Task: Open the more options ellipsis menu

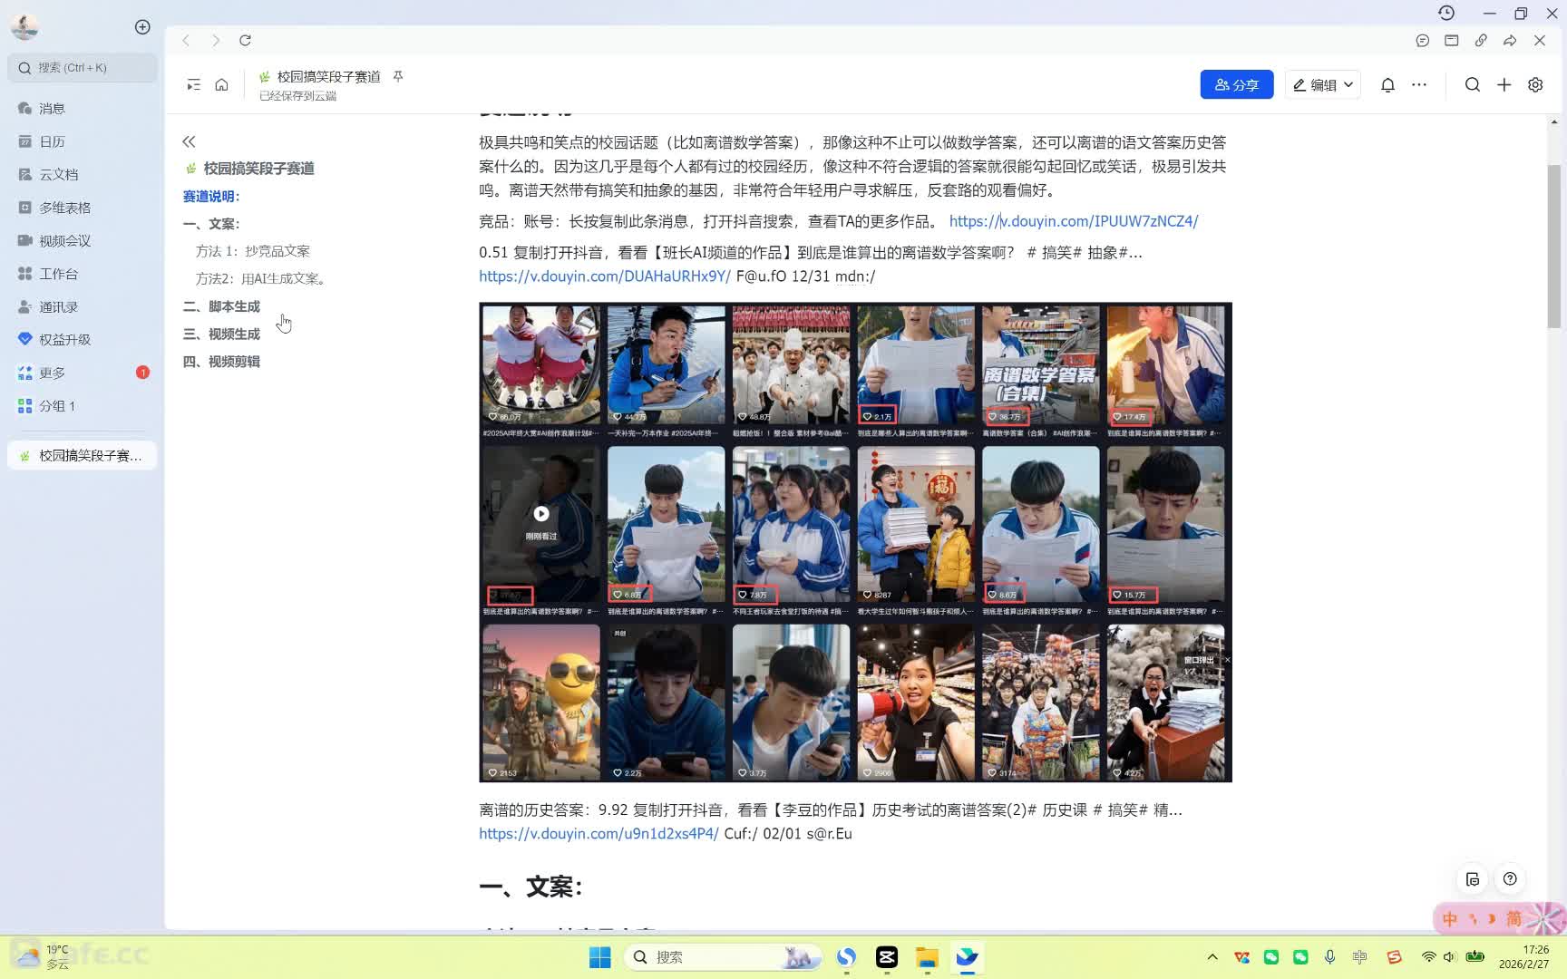Action: pos(1419,84)
